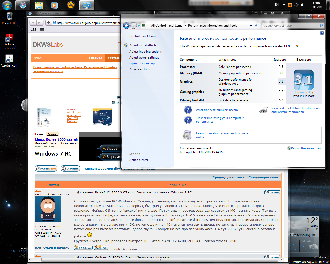Open Adjust visual effects
The width and height of the screenshot is (330, 264).
pos(143,45)
